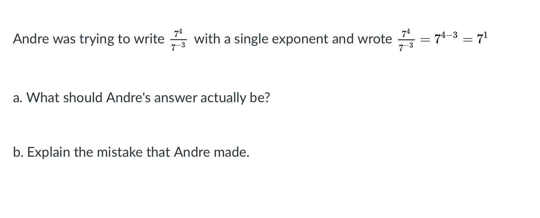Click the first equals sign
Image resolution: width=540 pixels, height=218 pixels.
pos(425,40)
